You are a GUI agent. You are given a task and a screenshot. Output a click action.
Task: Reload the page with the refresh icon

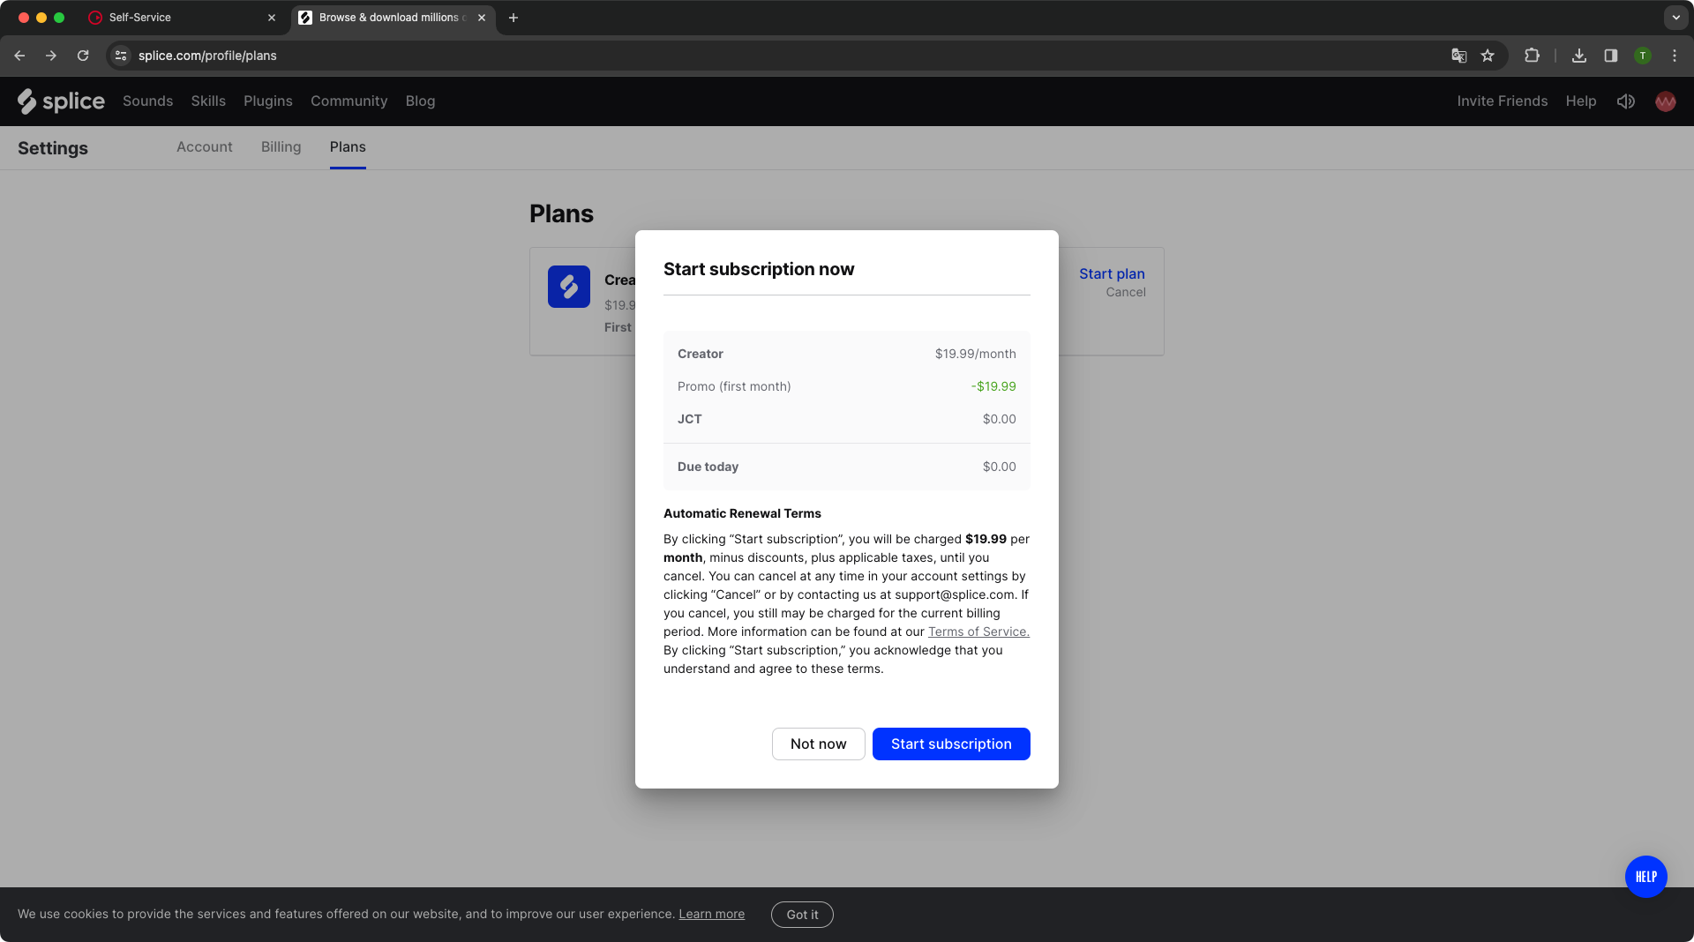tap(83, 56)
